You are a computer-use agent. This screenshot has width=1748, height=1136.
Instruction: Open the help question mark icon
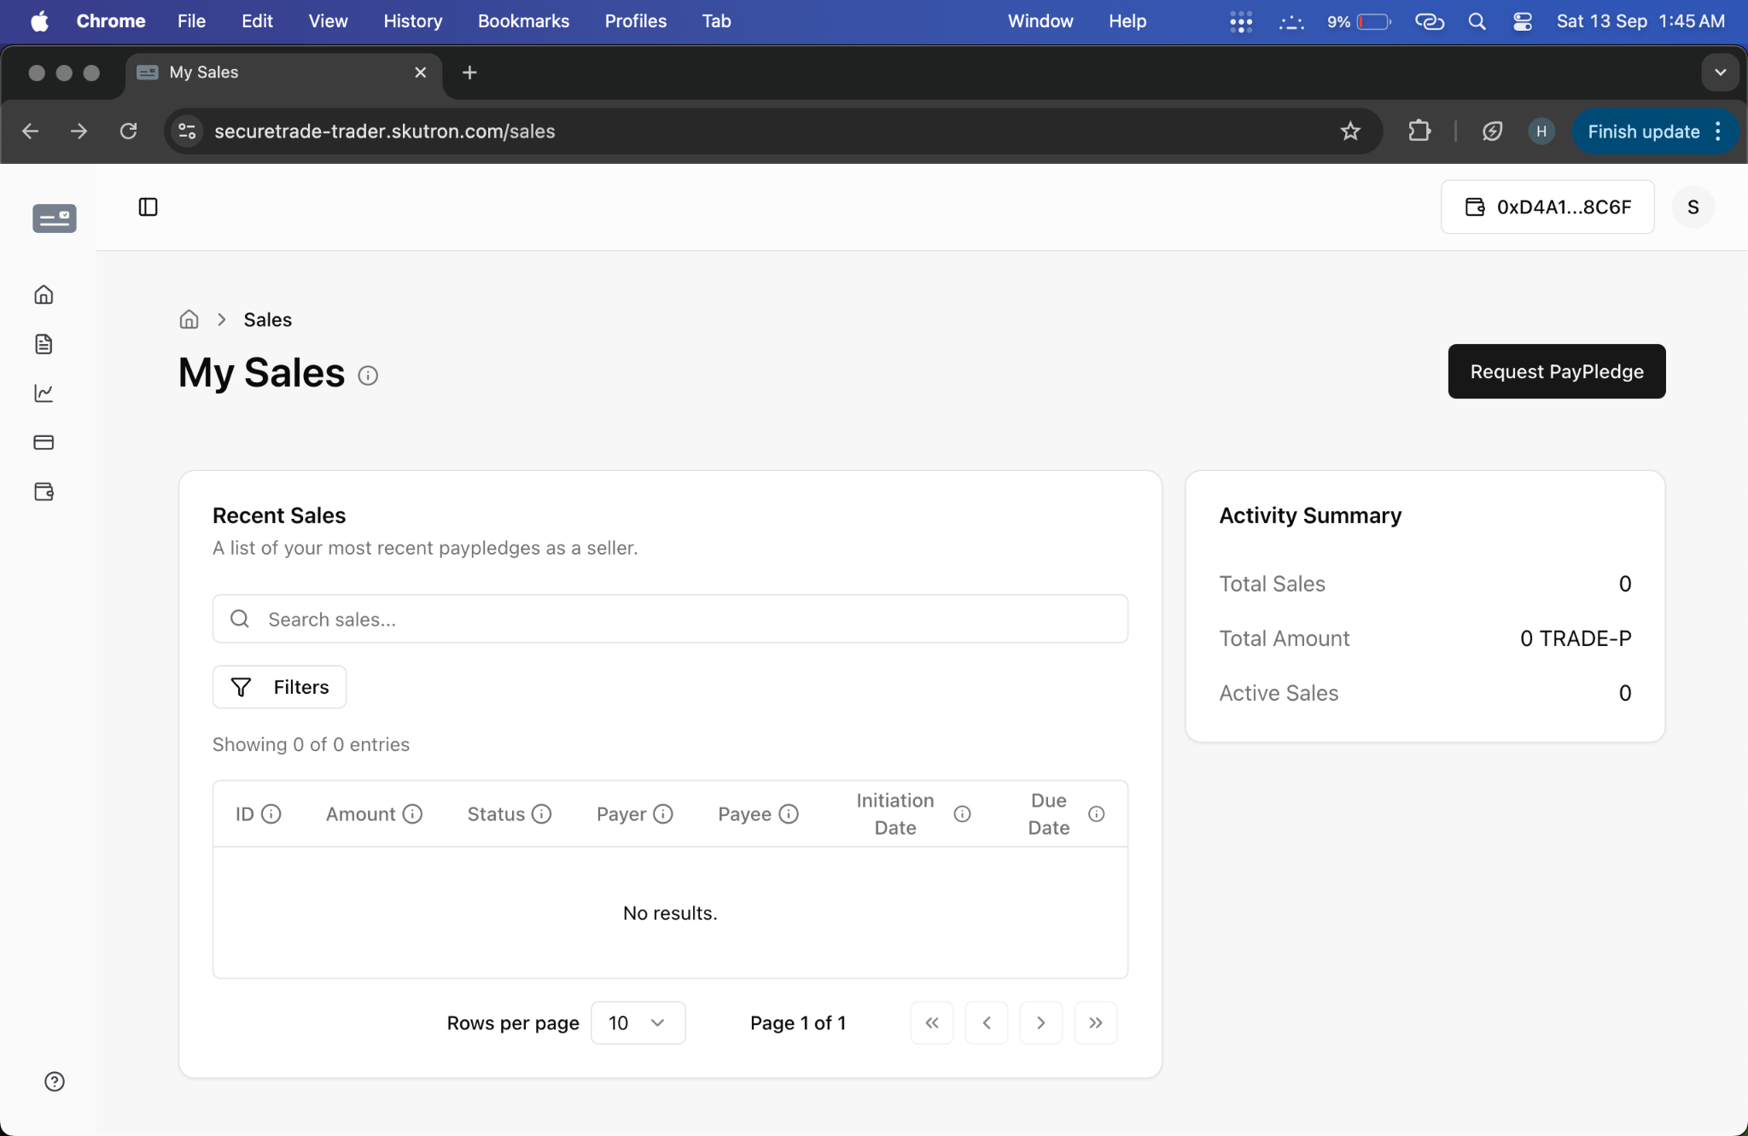click(x=55, y=1081)
